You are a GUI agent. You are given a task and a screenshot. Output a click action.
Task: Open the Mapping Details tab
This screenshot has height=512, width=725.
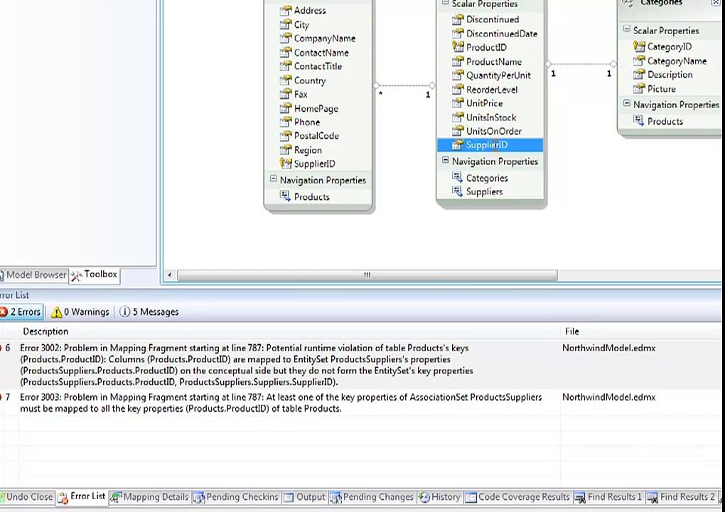150,497
